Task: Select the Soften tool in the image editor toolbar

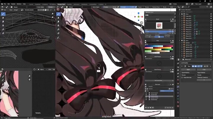Action: click(x=3, y=18)
